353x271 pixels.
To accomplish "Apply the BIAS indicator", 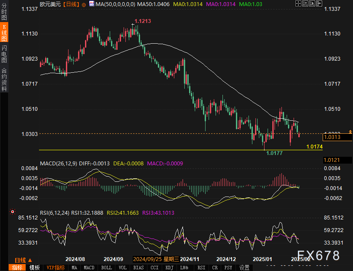I will point(138,268).
